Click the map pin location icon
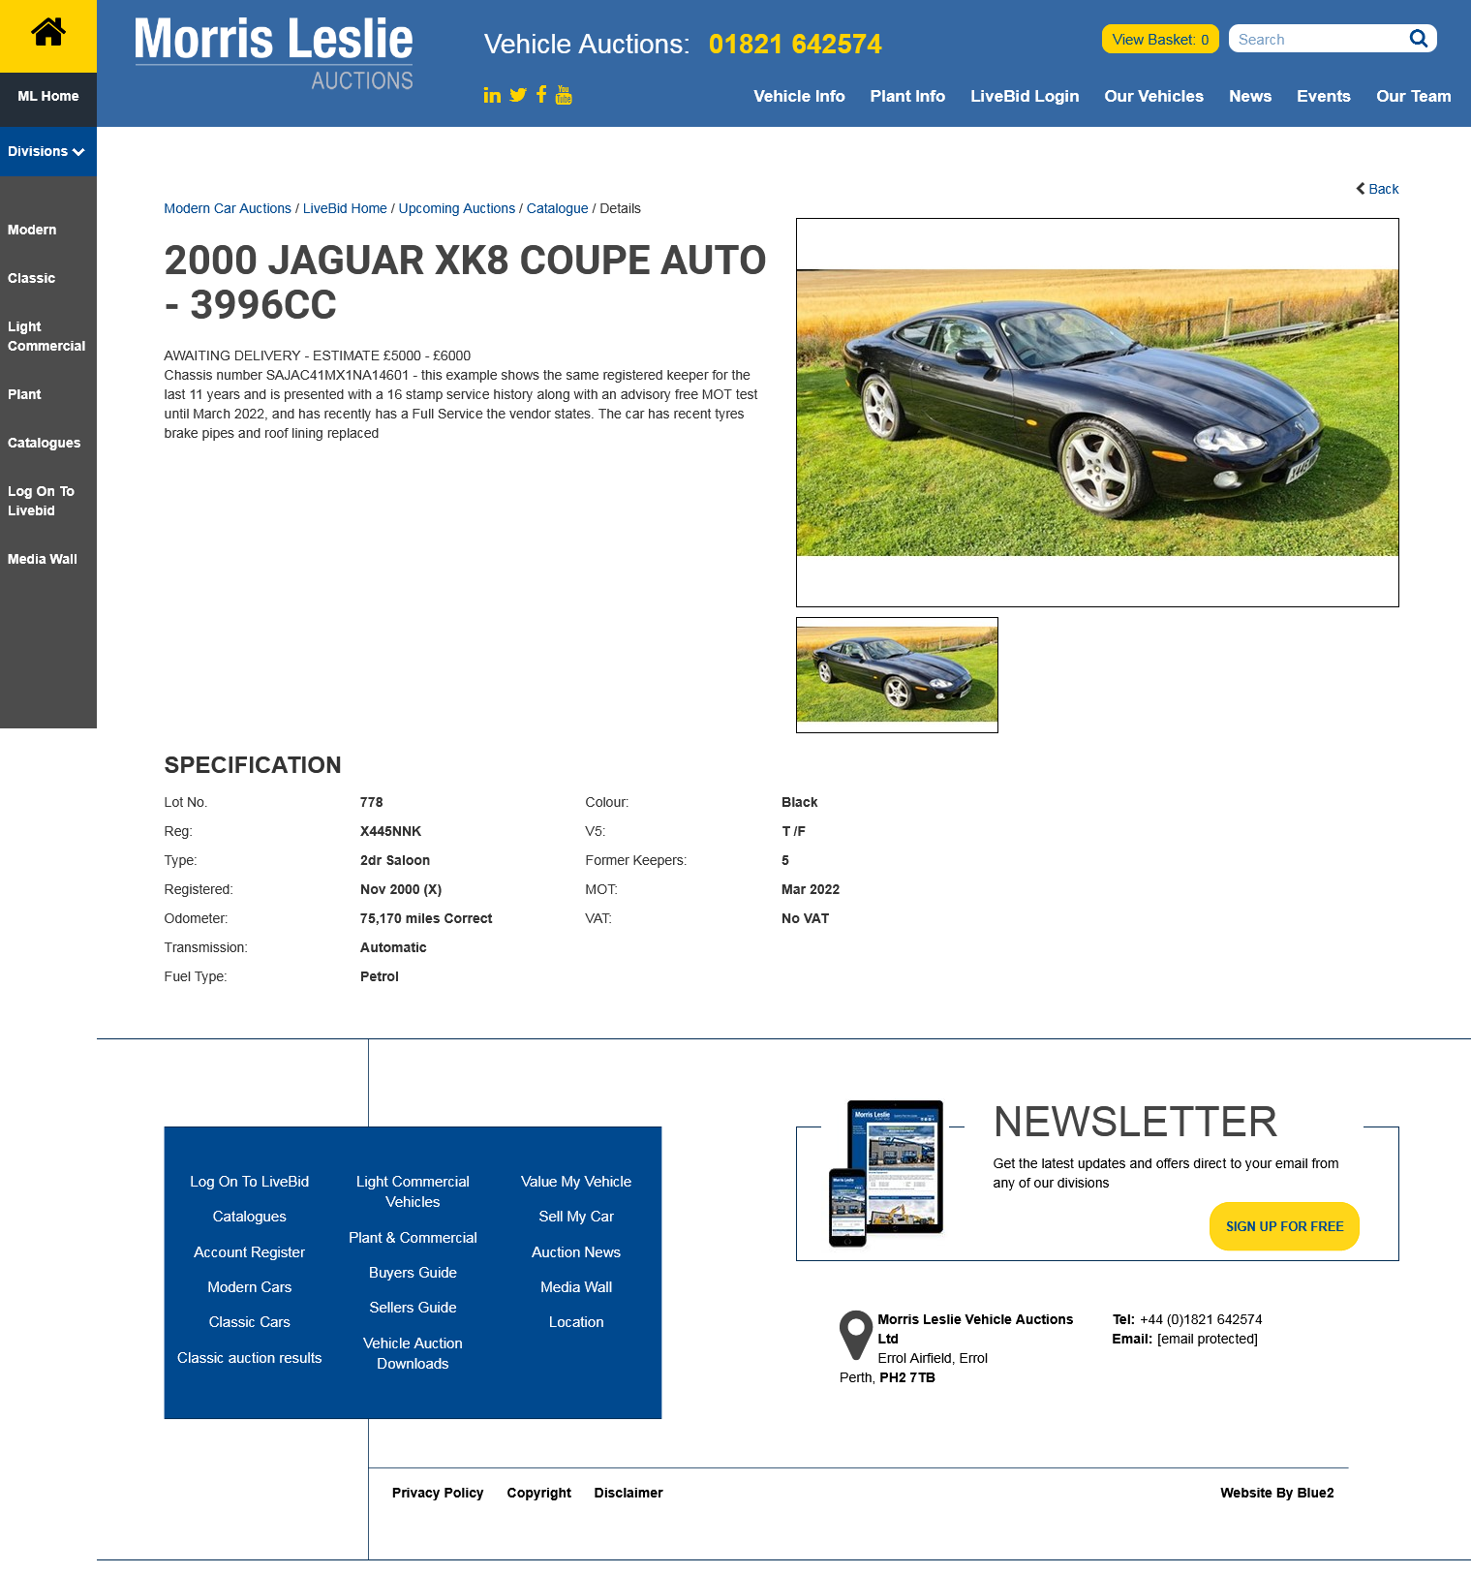This screenshot has height=1574, width=1471. pyautogui.click(x=855, y=1335)
